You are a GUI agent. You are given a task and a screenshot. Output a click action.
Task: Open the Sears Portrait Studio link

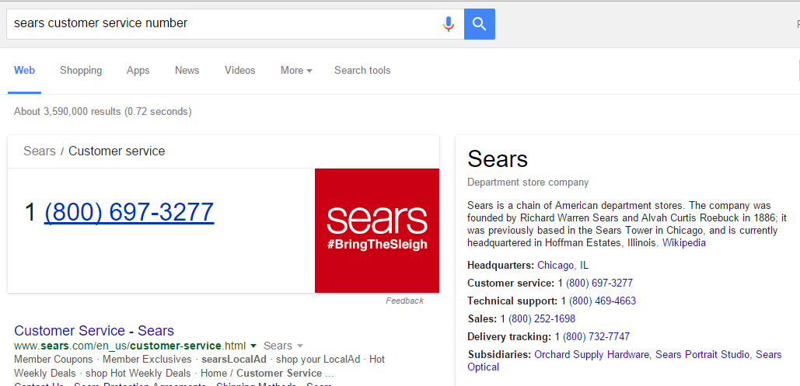[x=703, y=354]
